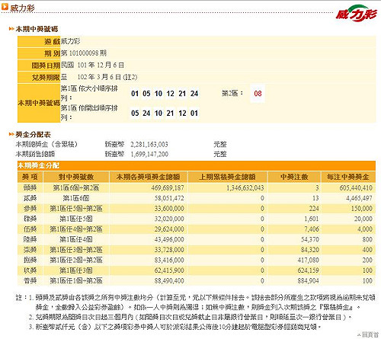Click the 本期獎金分配 table title bar
The width and height of the screenshot is (381, 339).
[197, 165]
